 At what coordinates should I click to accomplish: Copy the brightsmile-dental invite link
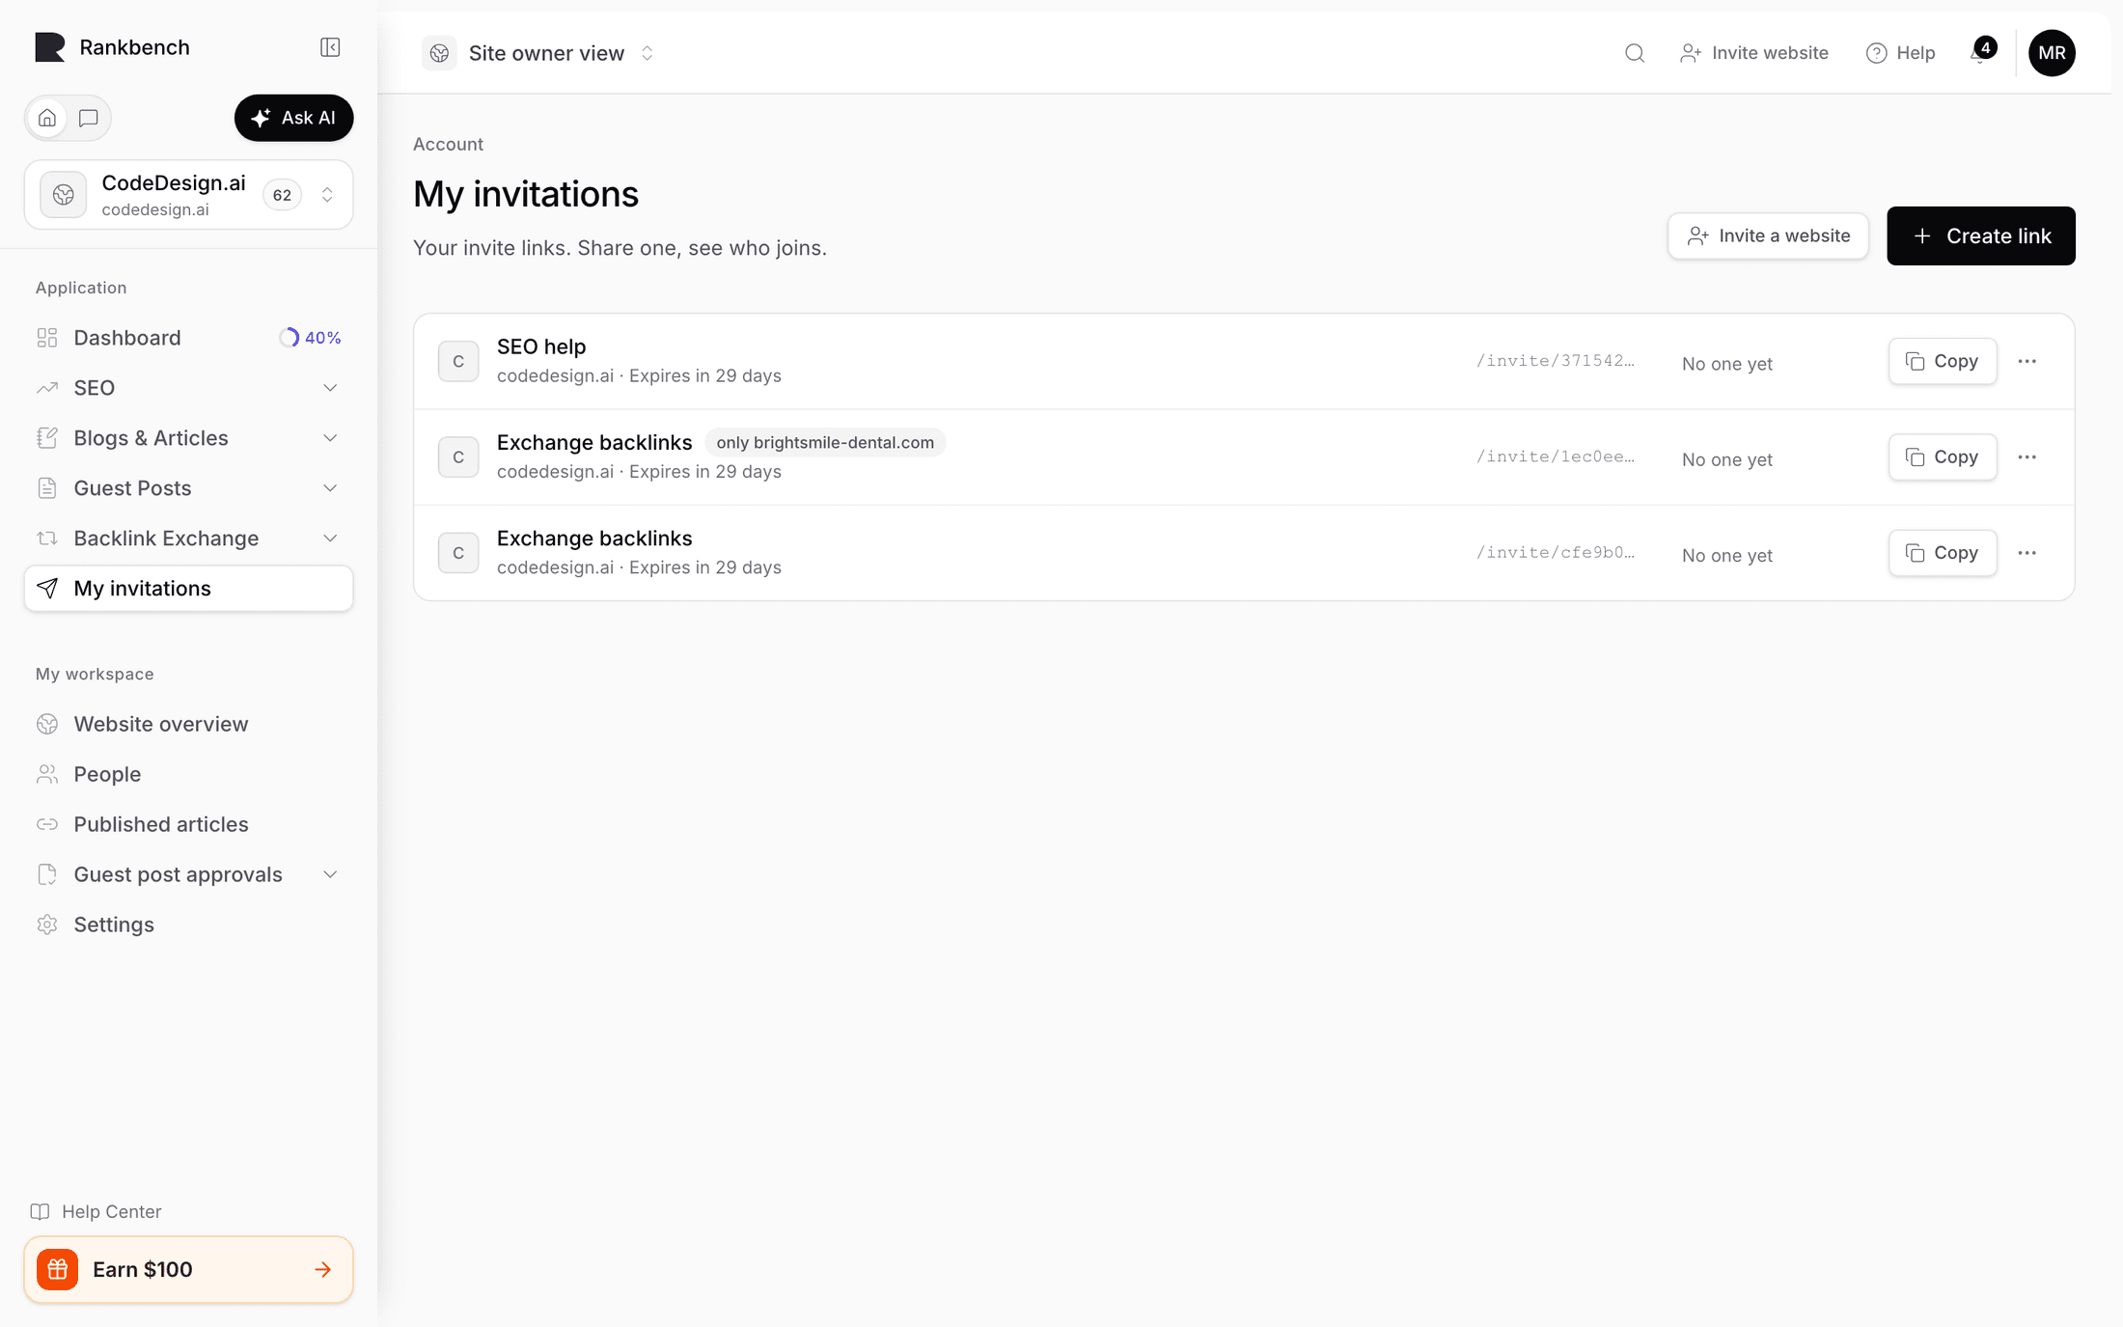[x=1943, y=456]
